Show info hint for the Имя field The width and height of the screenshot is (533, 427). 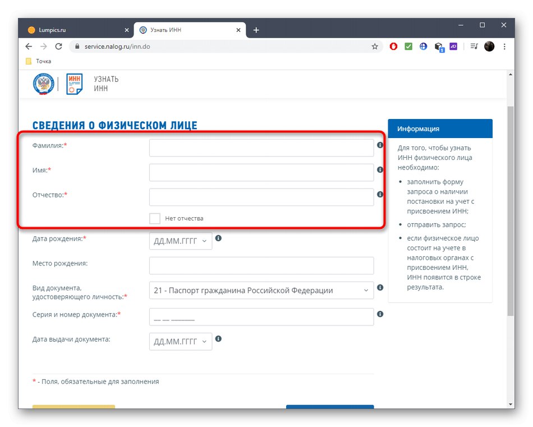click(380, 169)
